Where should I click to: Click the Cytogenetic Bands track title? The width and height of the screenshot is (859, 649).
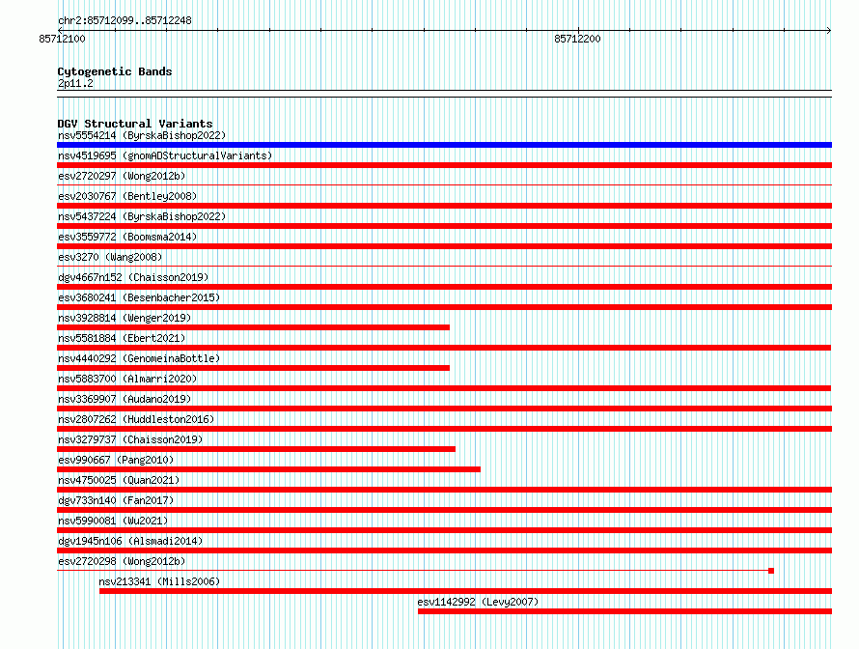tap(115, 71)
